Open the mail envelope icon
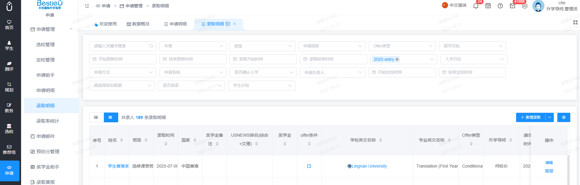This screenshot has height=185, width=580. click(513, 6)
